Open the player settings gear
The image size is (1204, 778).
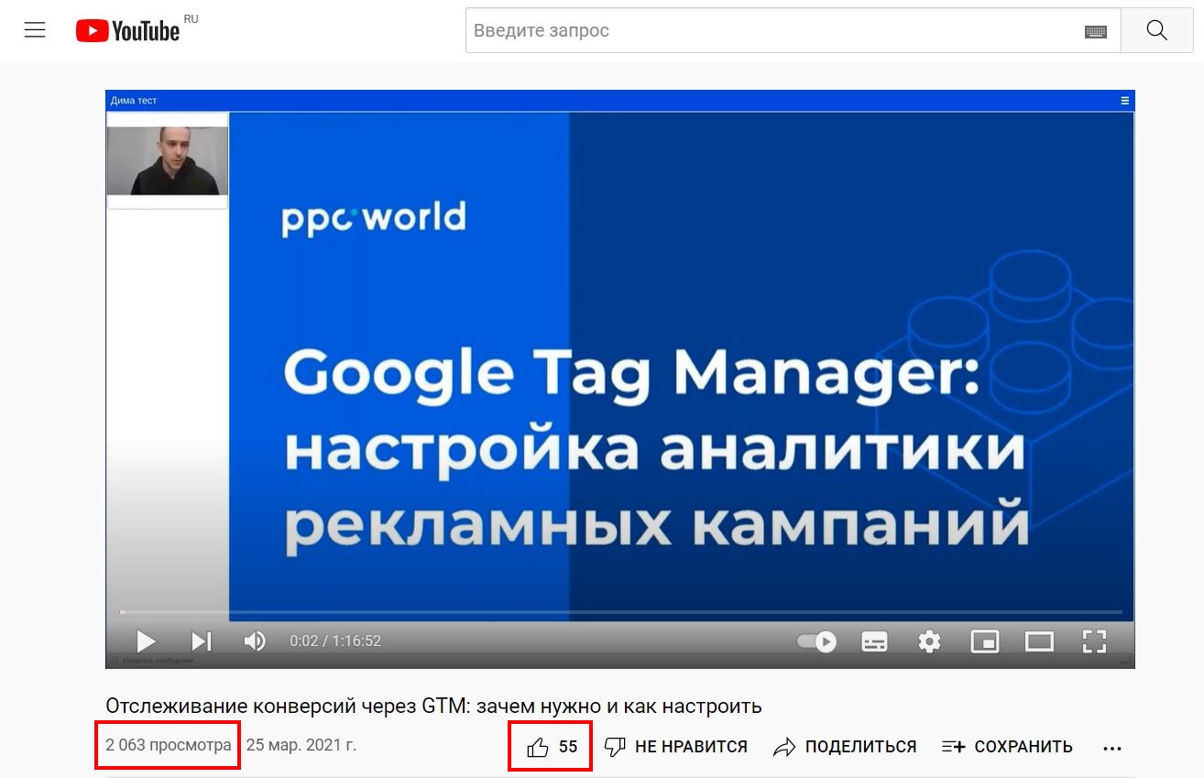point(929,641)
